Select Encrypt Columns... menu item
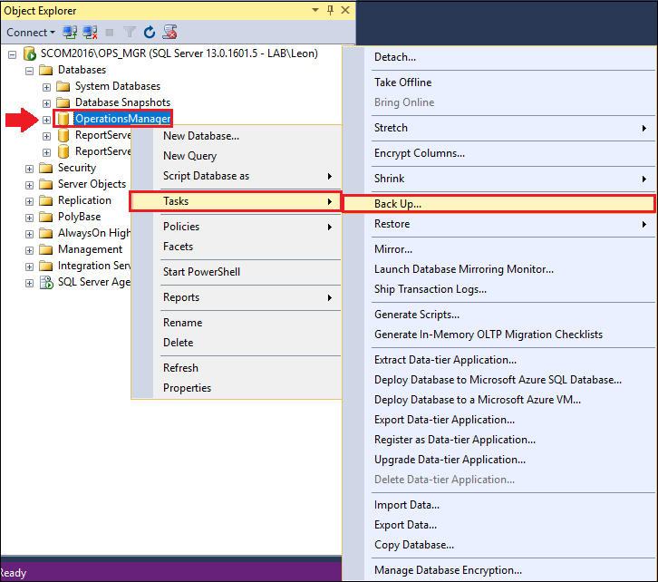Image resolution: width=658 pixels, height=582 pixels. (x=499, y=153)
